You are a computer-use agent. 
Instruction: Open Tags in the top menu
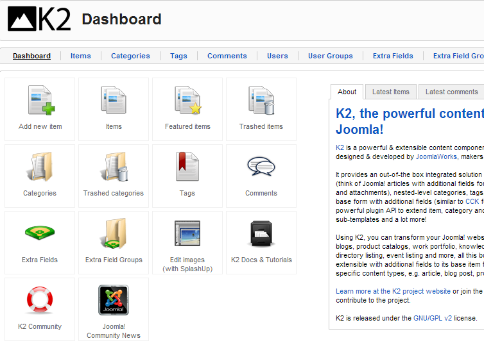(178, 56)
